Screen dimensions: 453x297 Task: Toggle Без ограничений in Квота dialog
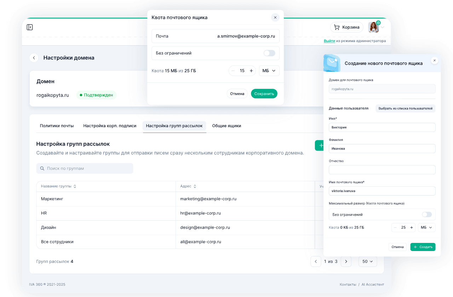[269, 53]
